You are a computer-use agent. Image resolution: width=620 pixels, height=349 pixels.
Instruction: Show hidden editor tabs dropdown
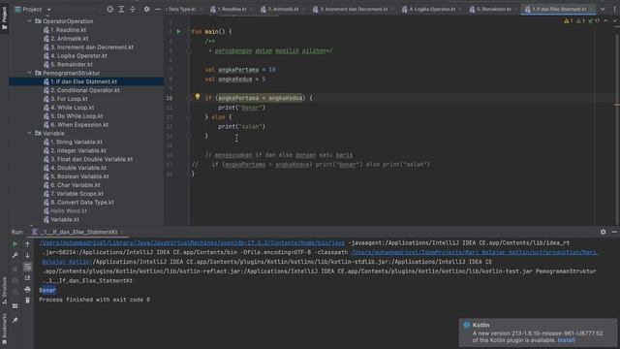(603, 9)
